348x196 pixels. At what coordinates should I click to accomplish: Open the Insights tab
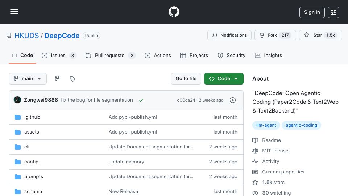[x=268, y=55]
